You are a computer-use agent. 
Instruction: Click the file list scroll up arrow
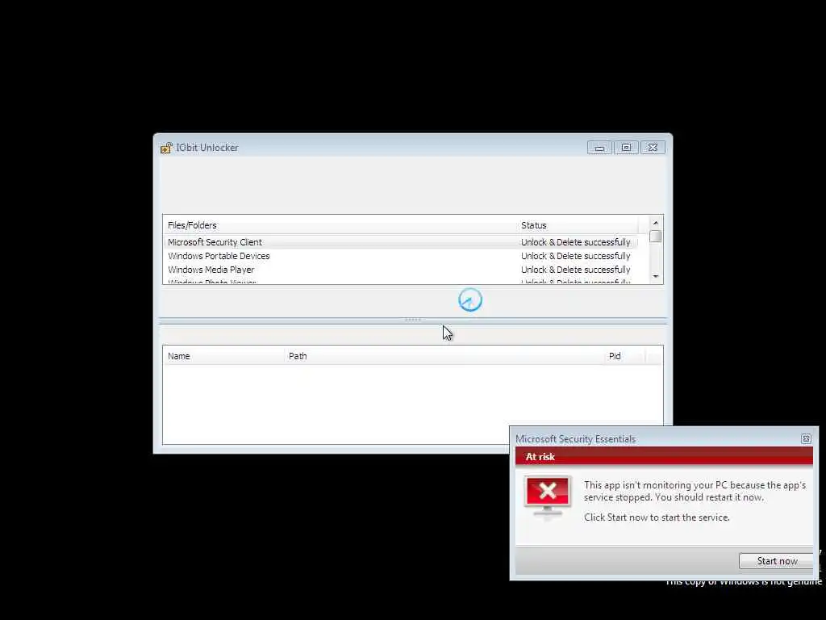pyautogui.click(x=655, y=223)
